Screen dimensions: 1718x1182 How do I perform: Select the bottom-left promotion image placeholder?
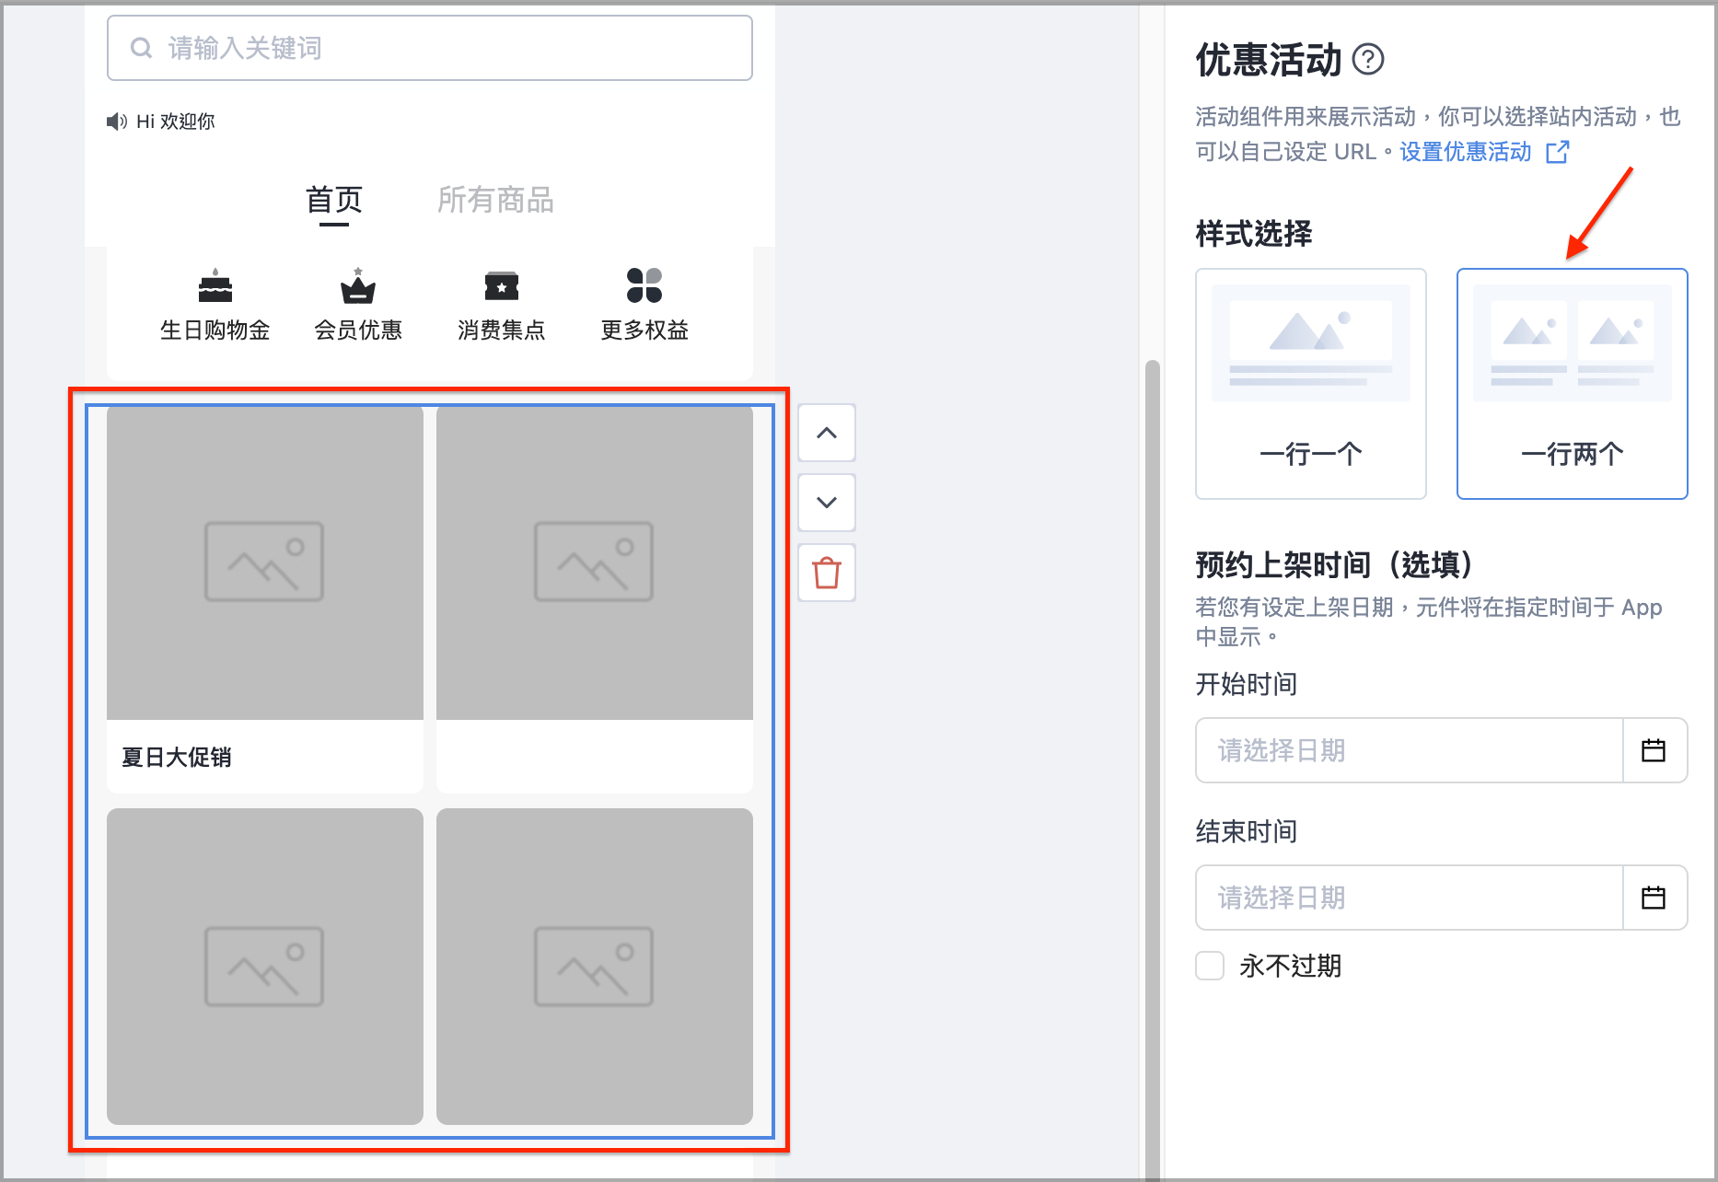click(x=265, y=967)
